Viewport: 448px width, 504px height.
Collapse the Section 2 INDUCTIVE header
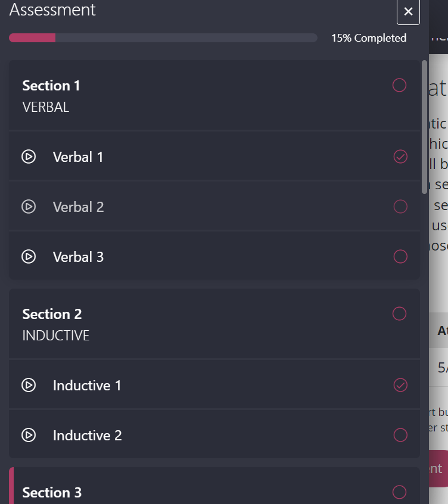click(214, 323)
